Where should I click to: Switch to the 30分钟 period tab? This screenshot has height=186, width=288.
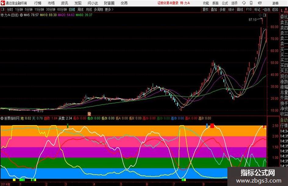coord(51,9)
